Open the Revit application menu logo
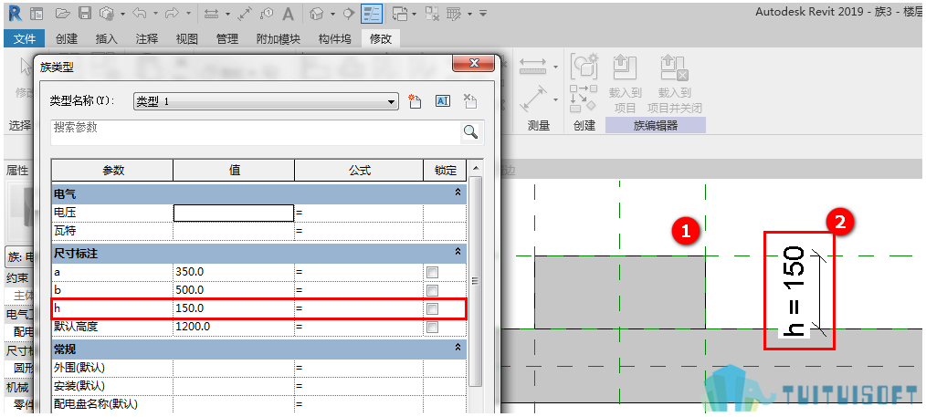 click(15, 13)
